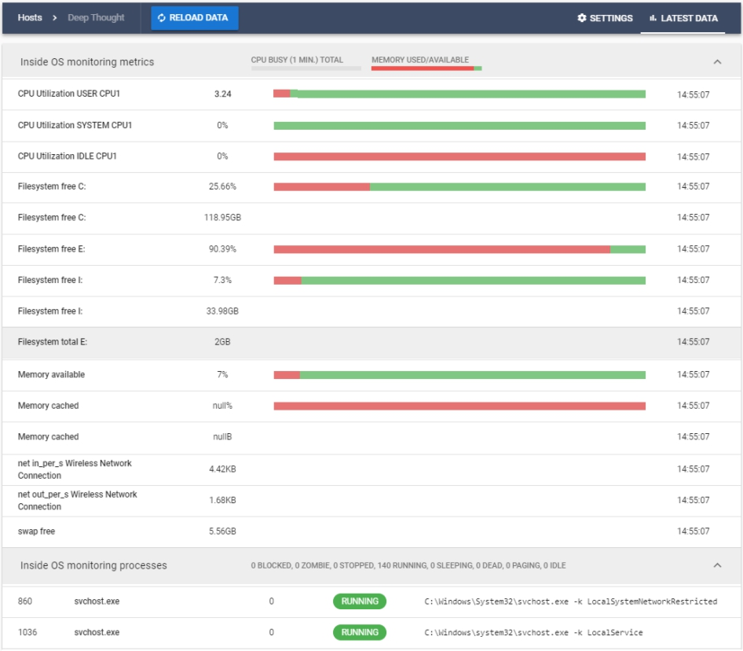
Task: Select the swap free label
Action: point(36,531)
